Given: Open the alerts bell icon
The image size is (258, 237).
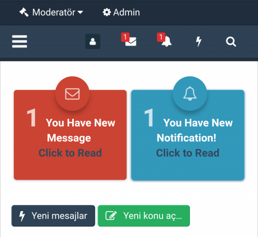Looking at the screenshot, I should pos(167,41).
